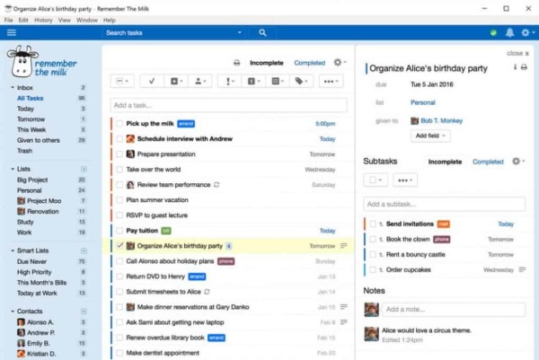Check the Plan summer vacation checkbox
This screenshot has width=539, height=360.
tap(119, 200)
